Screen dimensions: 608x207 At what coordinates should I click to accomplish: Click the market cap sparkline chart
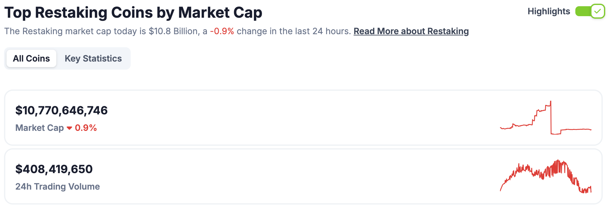[x=545, y=118]
